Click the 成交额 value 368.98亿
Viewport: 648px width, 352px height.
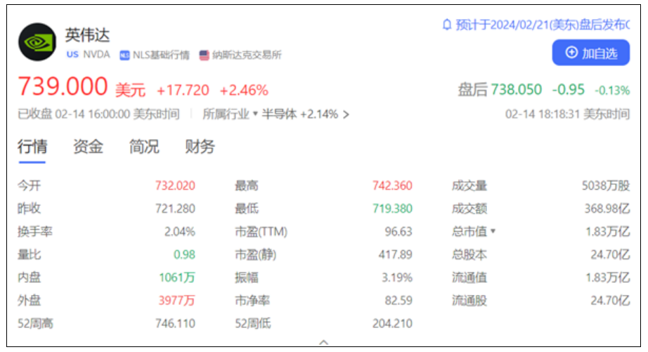[x=607, y=208]
